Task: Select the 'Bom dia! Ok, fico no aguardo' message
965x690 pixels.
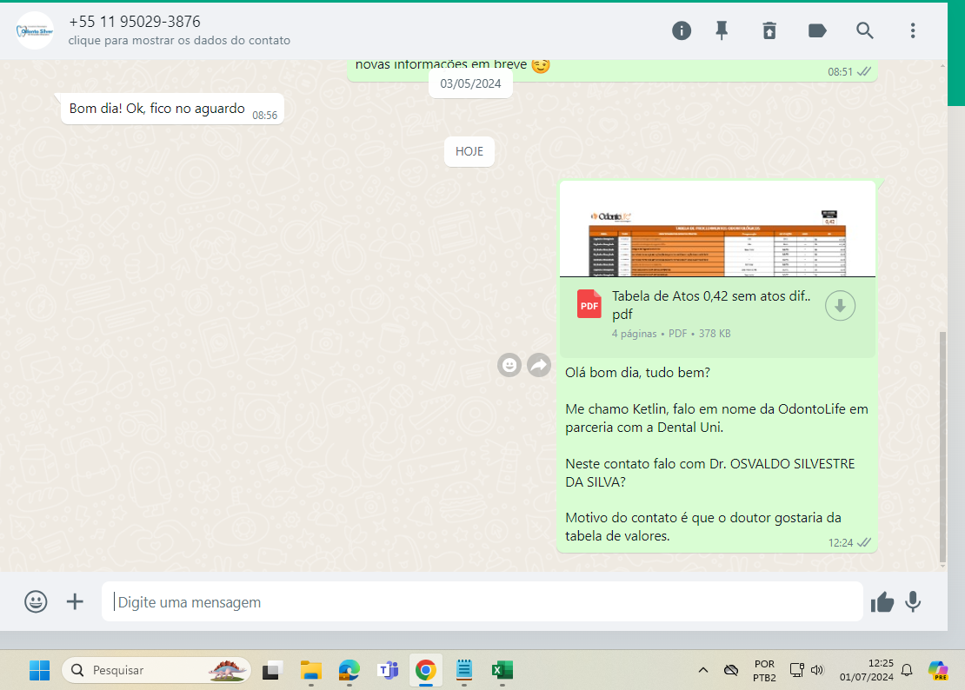Action: click(x=172, y=109)
